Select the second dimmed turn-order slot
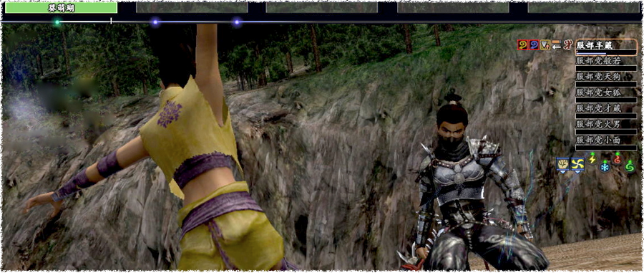The width and height of the screenshot is (644, 273). click(x=192, y=7)
